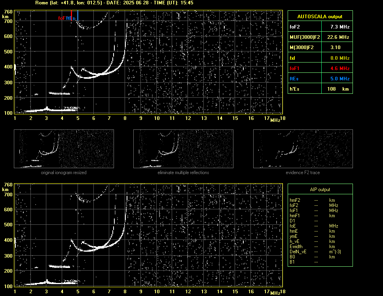Select the '108 km' h'Es value
The height and width of the screenshot is (296, 383).
(338, 89)
